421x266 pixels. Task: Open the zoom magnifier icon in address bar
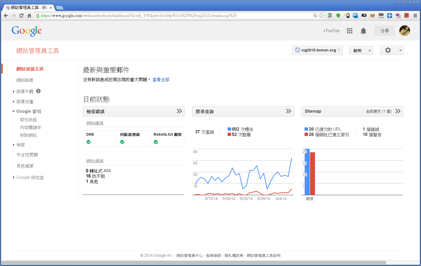[x=315, y=16]
